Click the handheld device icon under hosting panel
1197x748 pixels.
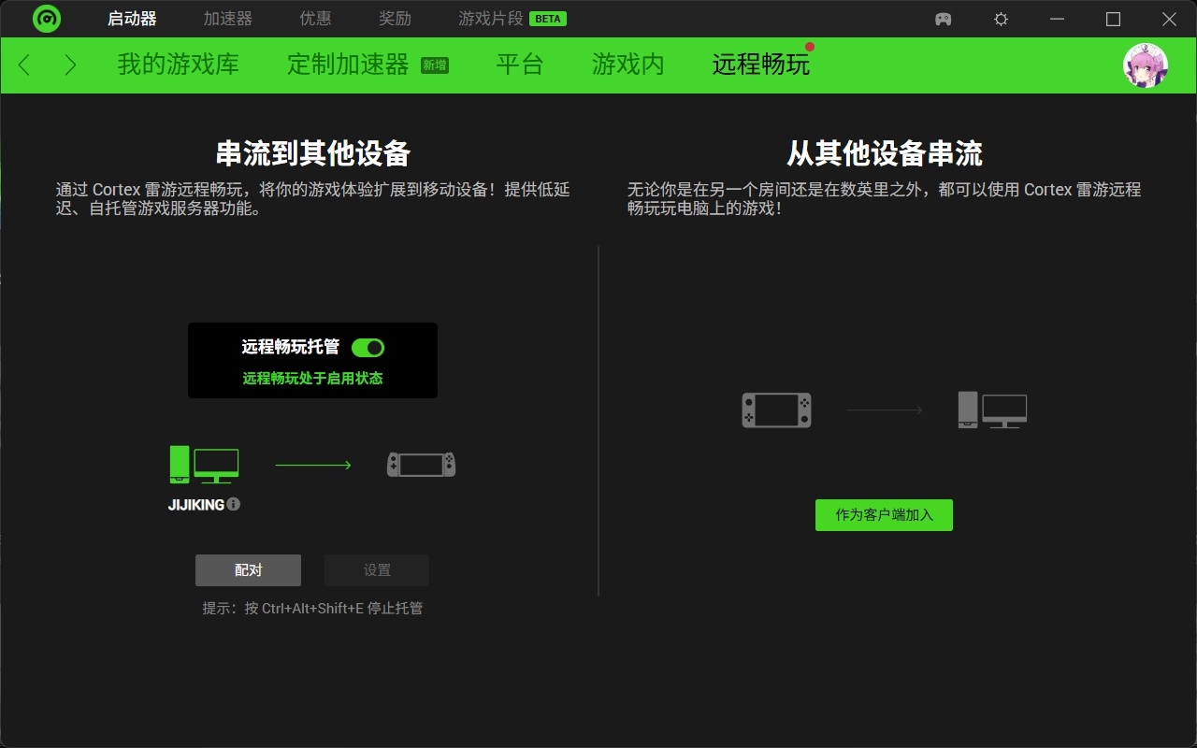pyautogui.click(x=422, y=465)
